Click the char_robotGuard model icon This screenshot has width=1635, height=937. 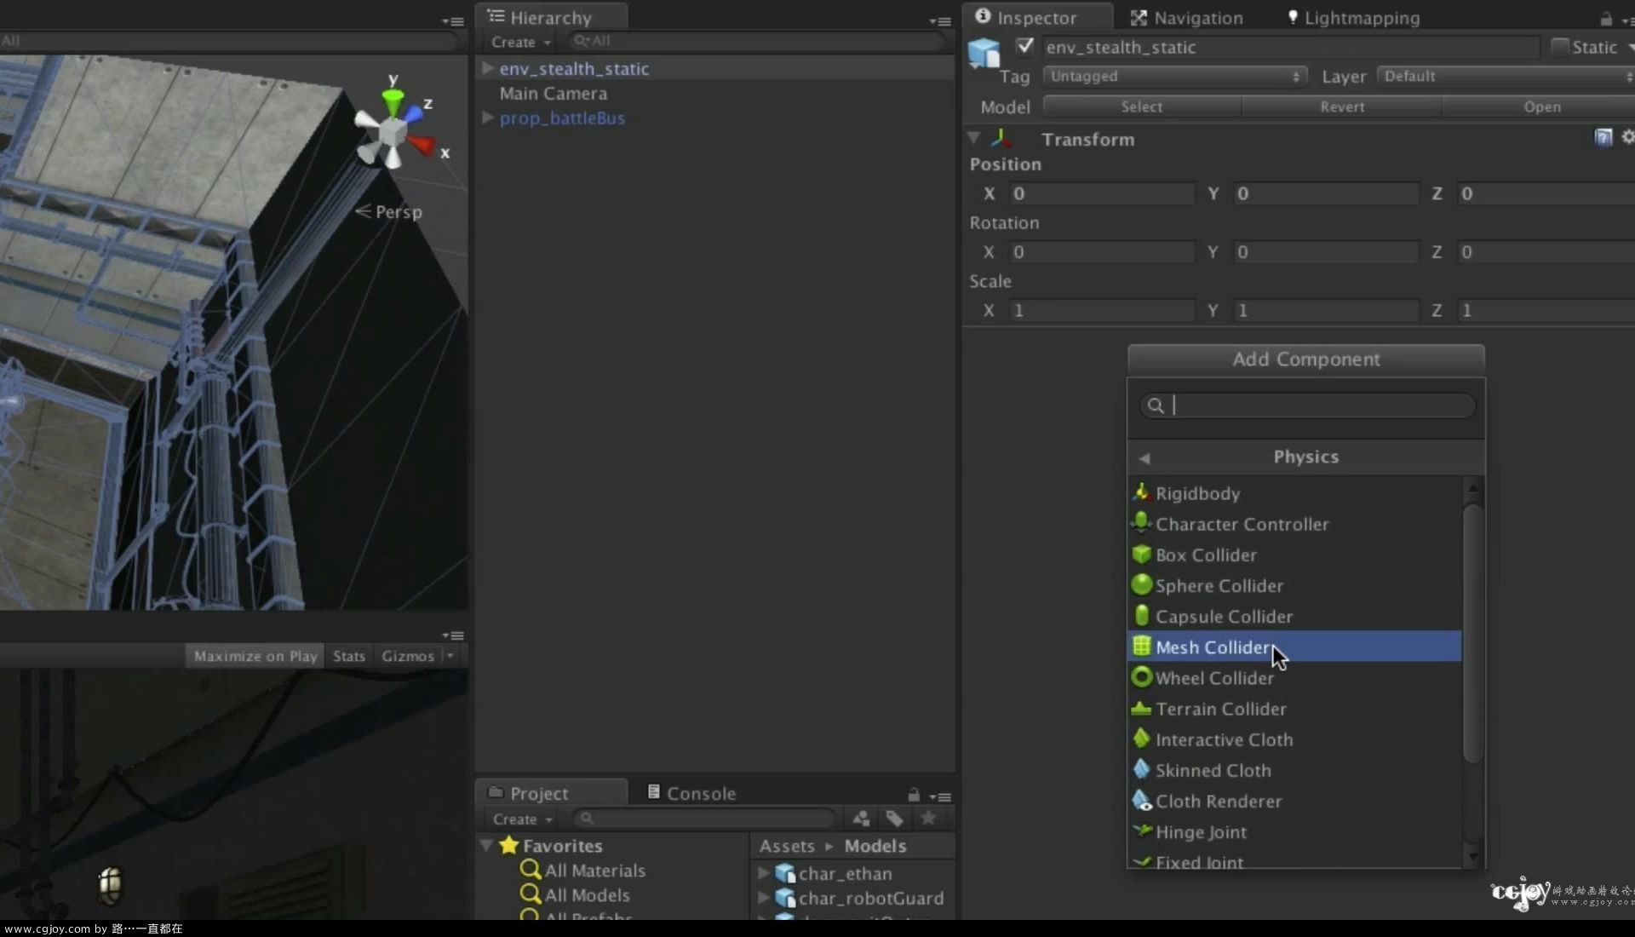pyautogui.click(x=785, y=898)
